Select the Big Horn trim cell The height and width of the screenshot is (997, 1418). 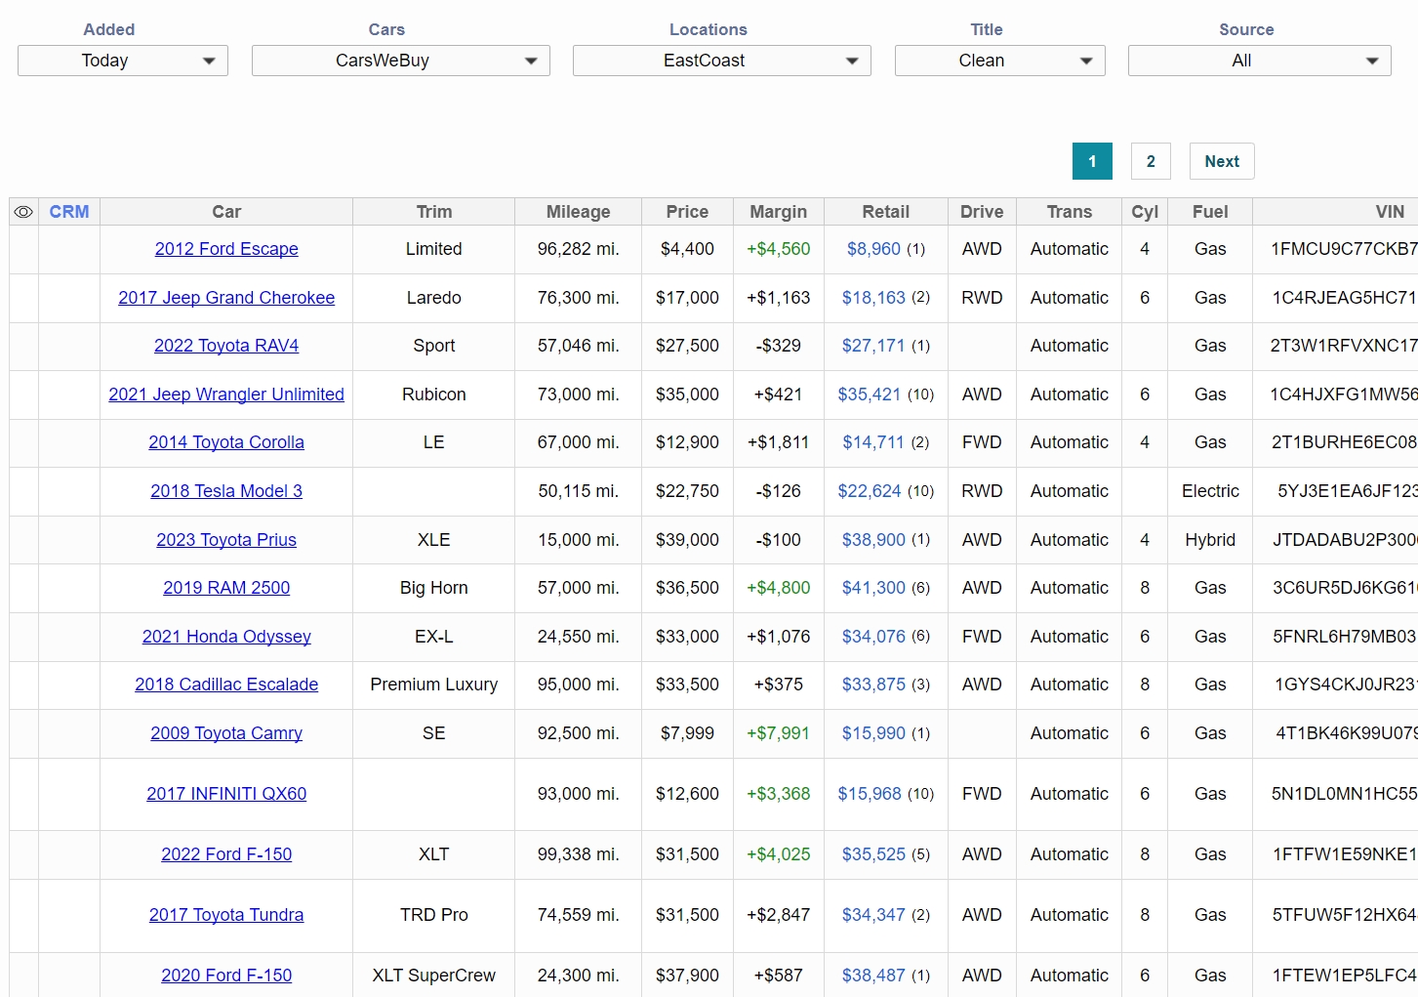coord(434,588)
